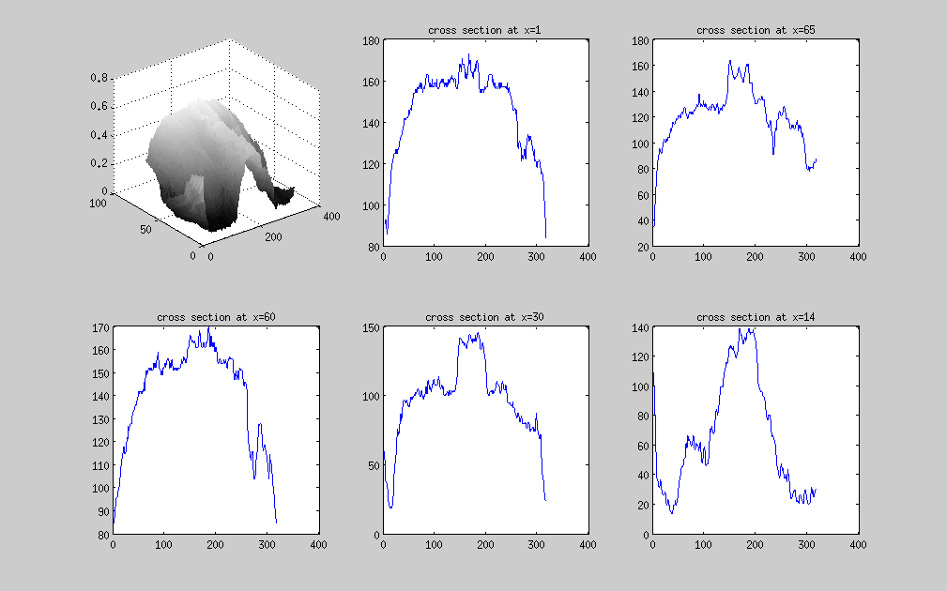Click the 0.4 z-axis label on the 3D plot
This screenshot has width=947, height=591.
tap(99, 135)
